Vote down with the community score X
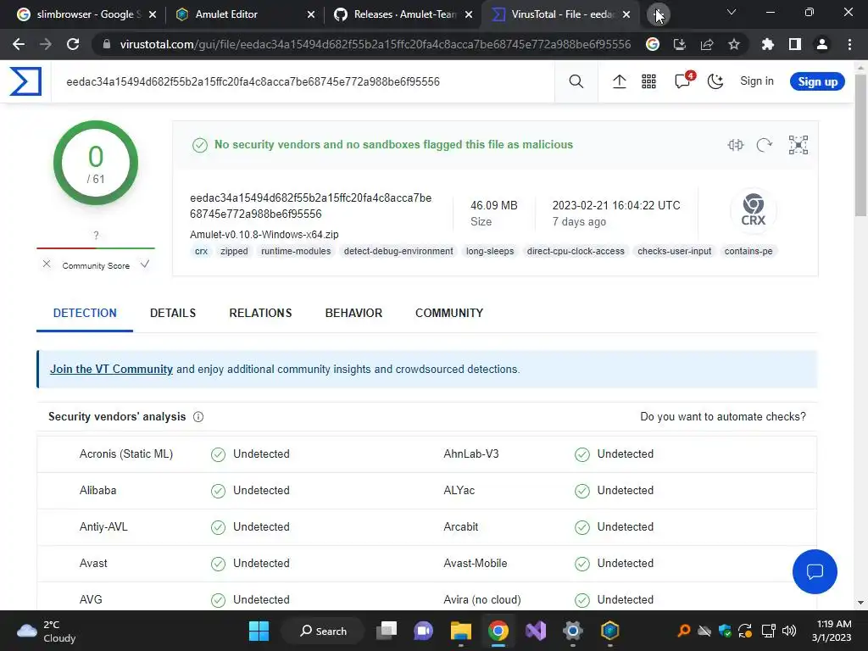Screen dimensions: 868x651 (x=47, y=264)
